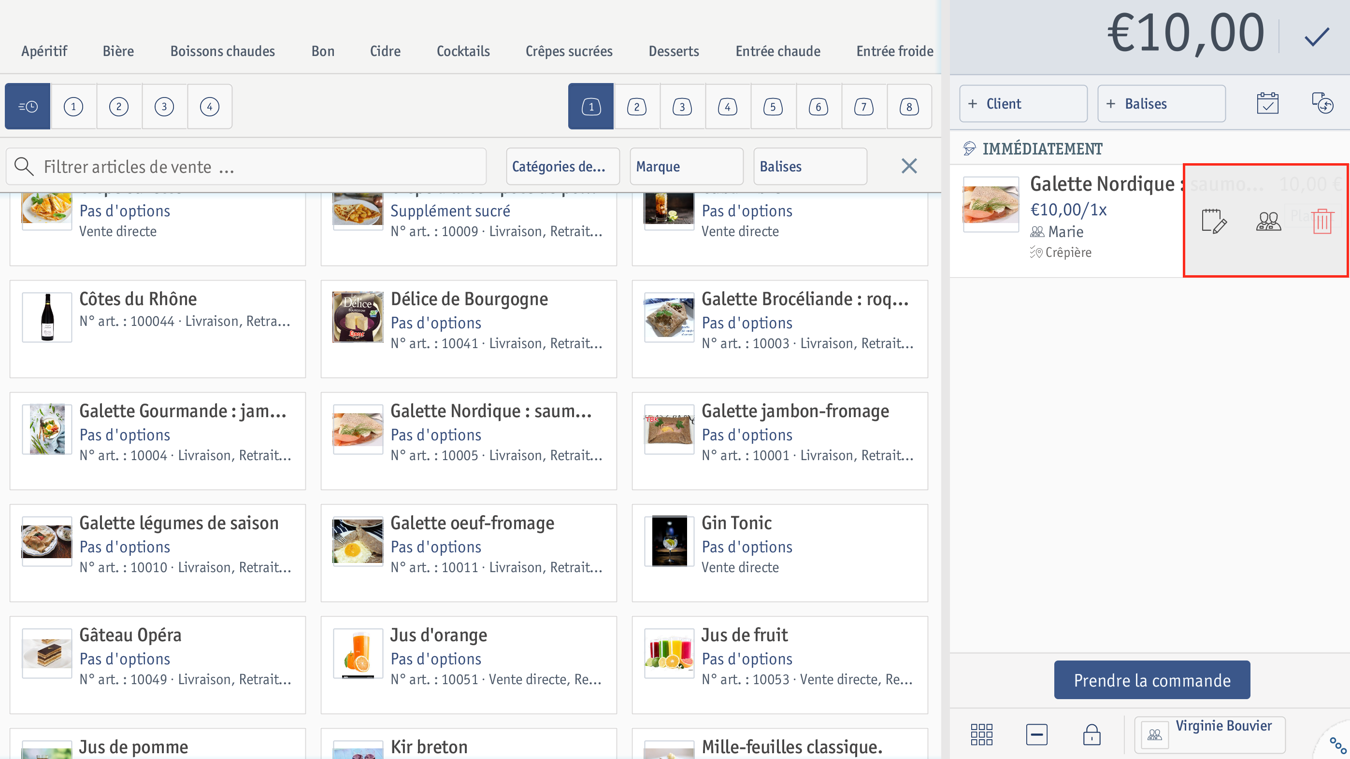Image resolution: width=1350 pixels, height=759 pixels.
Task: Select seat 1 square toggle
Action: [x=590, y=106]
